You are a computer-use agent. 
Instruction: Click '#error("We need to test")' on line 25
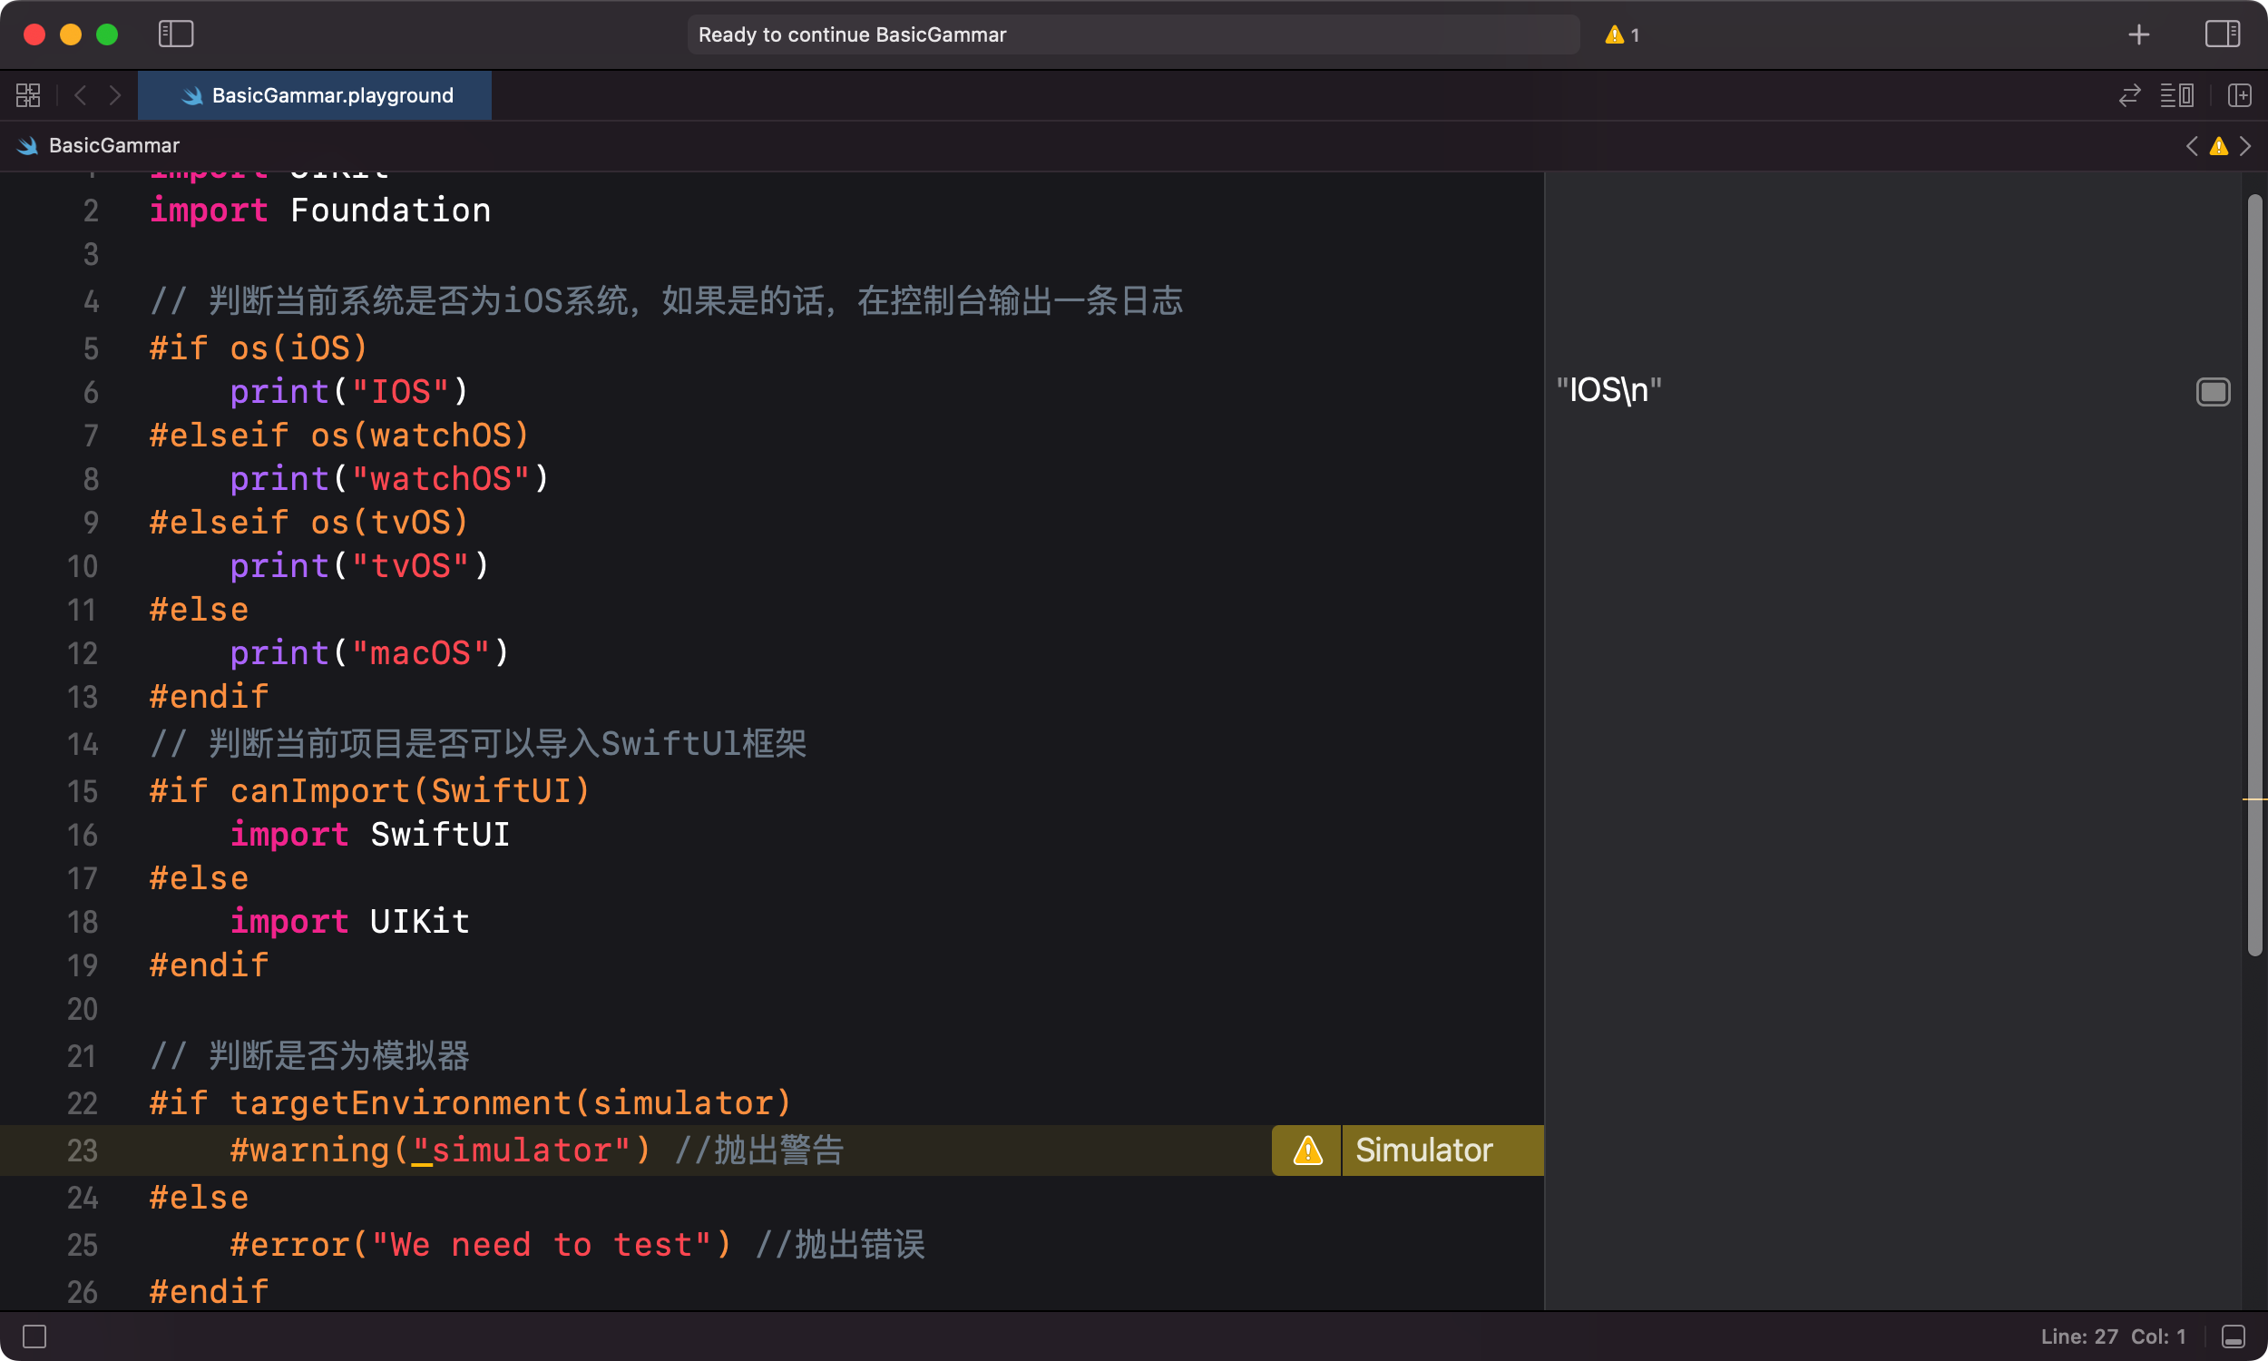pyautogui.click(x=481, y=1245)
